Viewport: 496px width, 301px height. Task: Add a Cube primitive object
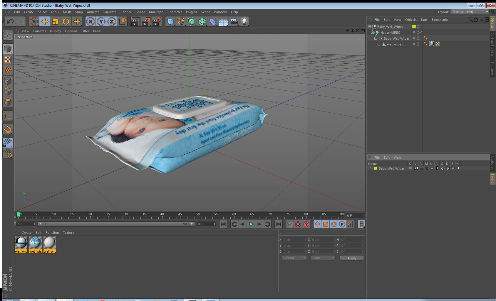coord(170,21)
